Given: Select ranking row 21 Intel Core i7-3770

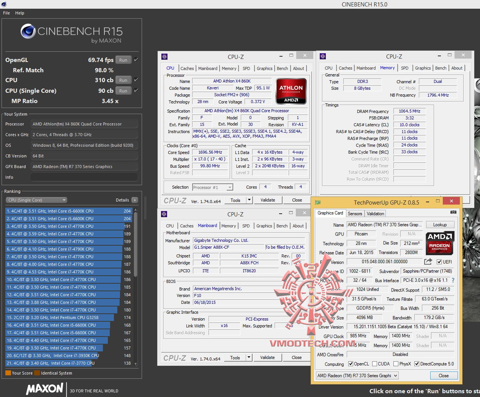Looking at the screenshot, I should pos(68,363).
